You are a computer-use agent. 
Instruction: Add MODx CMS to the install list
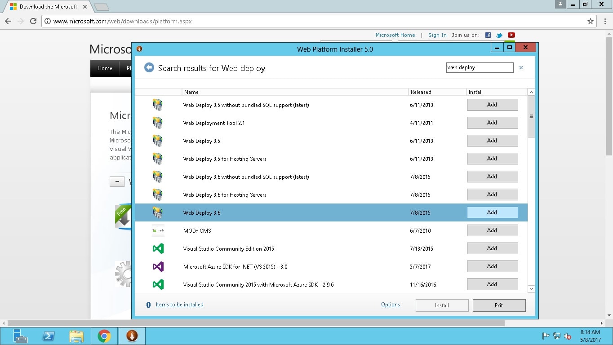[492, 230]
